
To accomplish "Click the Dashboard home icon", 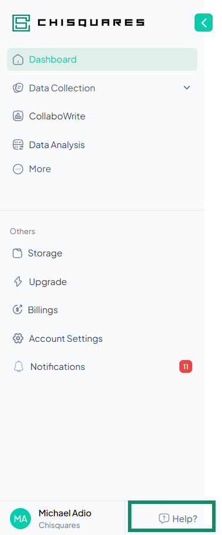I will (x=18, y=60).
